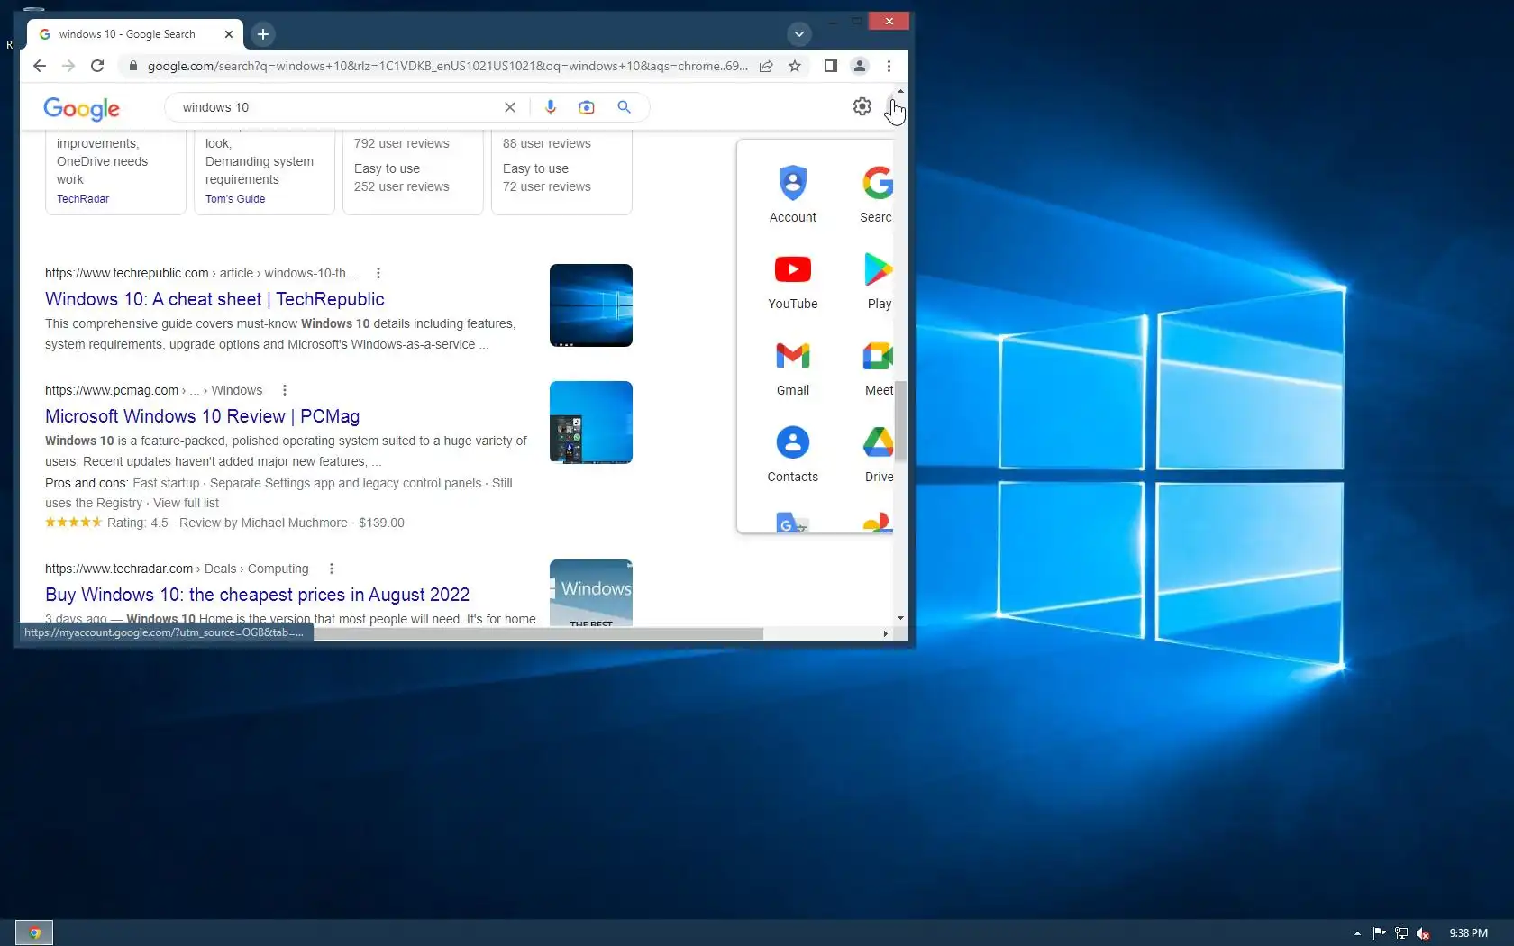Search by image with the camera icon

pos(587,107)
